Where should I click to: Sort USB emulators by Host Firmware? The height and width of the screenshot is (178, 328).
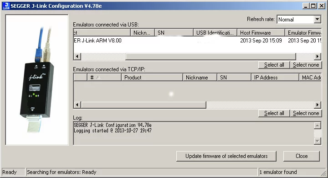[x=261, y=33]
